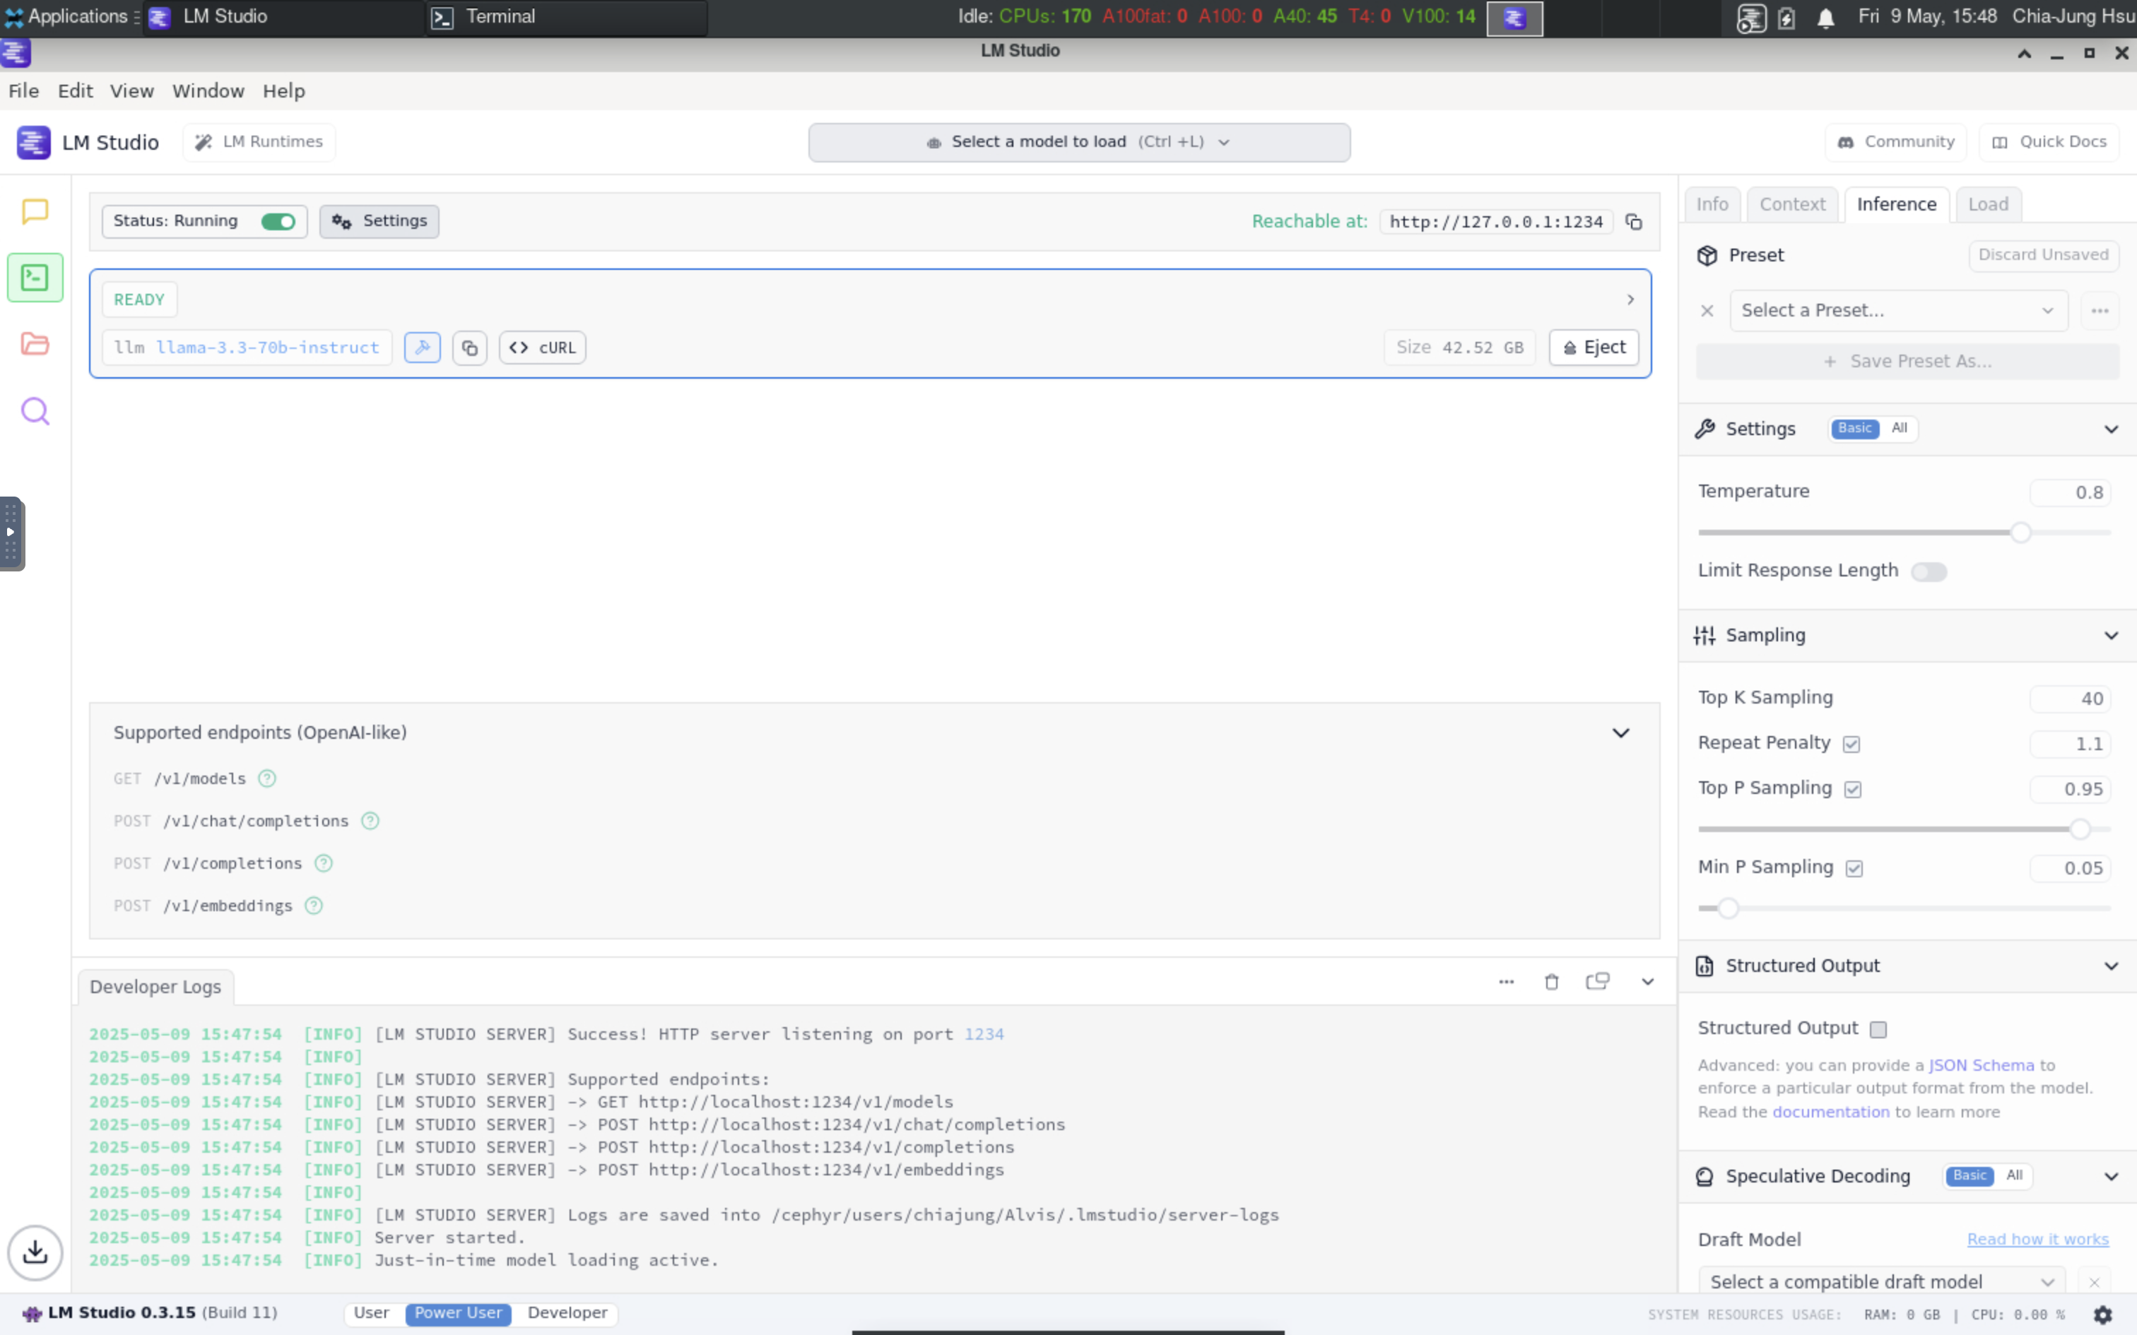Open the Downloads panel at bottom left
This screenshot has height=1335, width=2137.
[35, 1252]
